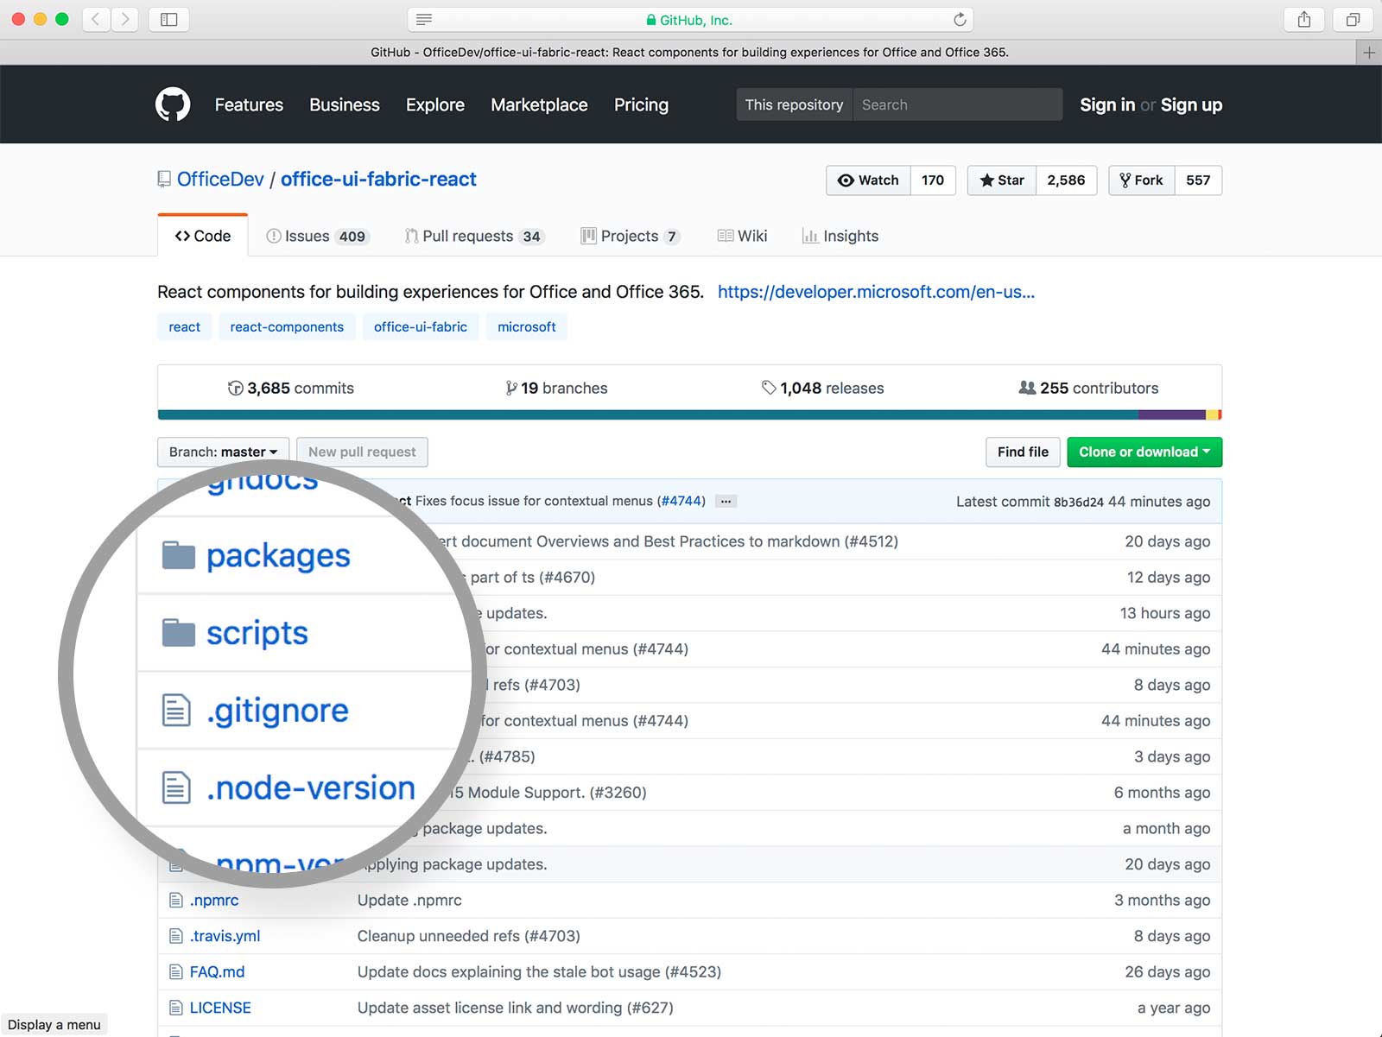The height and width of the screenshot is (1037, 1382).
Task: Star the repository
Action: click(x=1002, y=180)
